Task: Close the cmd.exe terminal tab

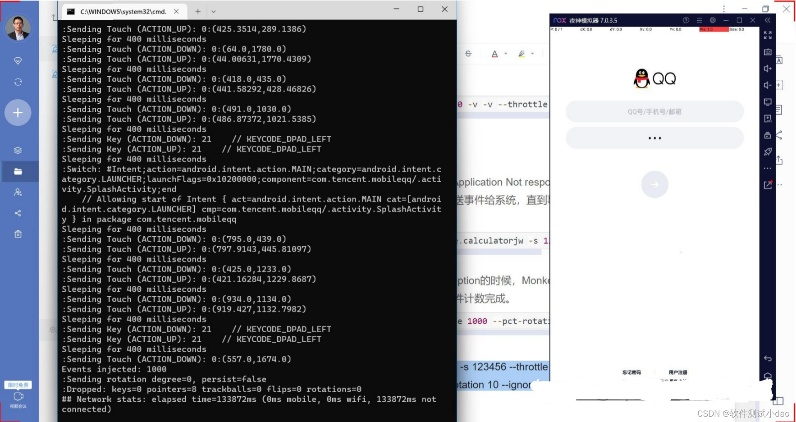Action: coord(176,11)
